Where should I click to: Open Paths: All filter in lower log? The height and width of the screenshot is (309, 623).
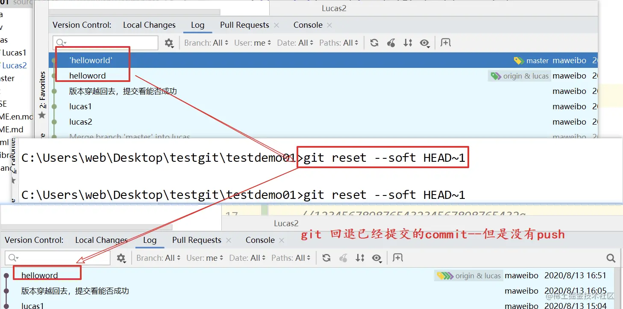pos(291,258)
